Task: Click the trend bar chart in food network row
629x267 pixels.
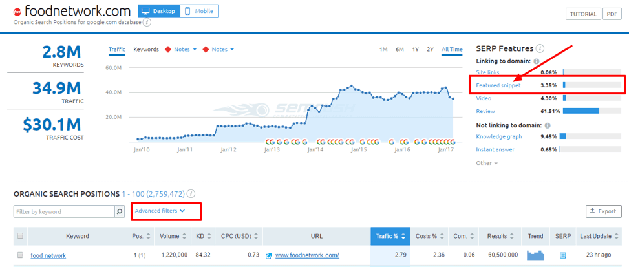Action: (535, 255)
